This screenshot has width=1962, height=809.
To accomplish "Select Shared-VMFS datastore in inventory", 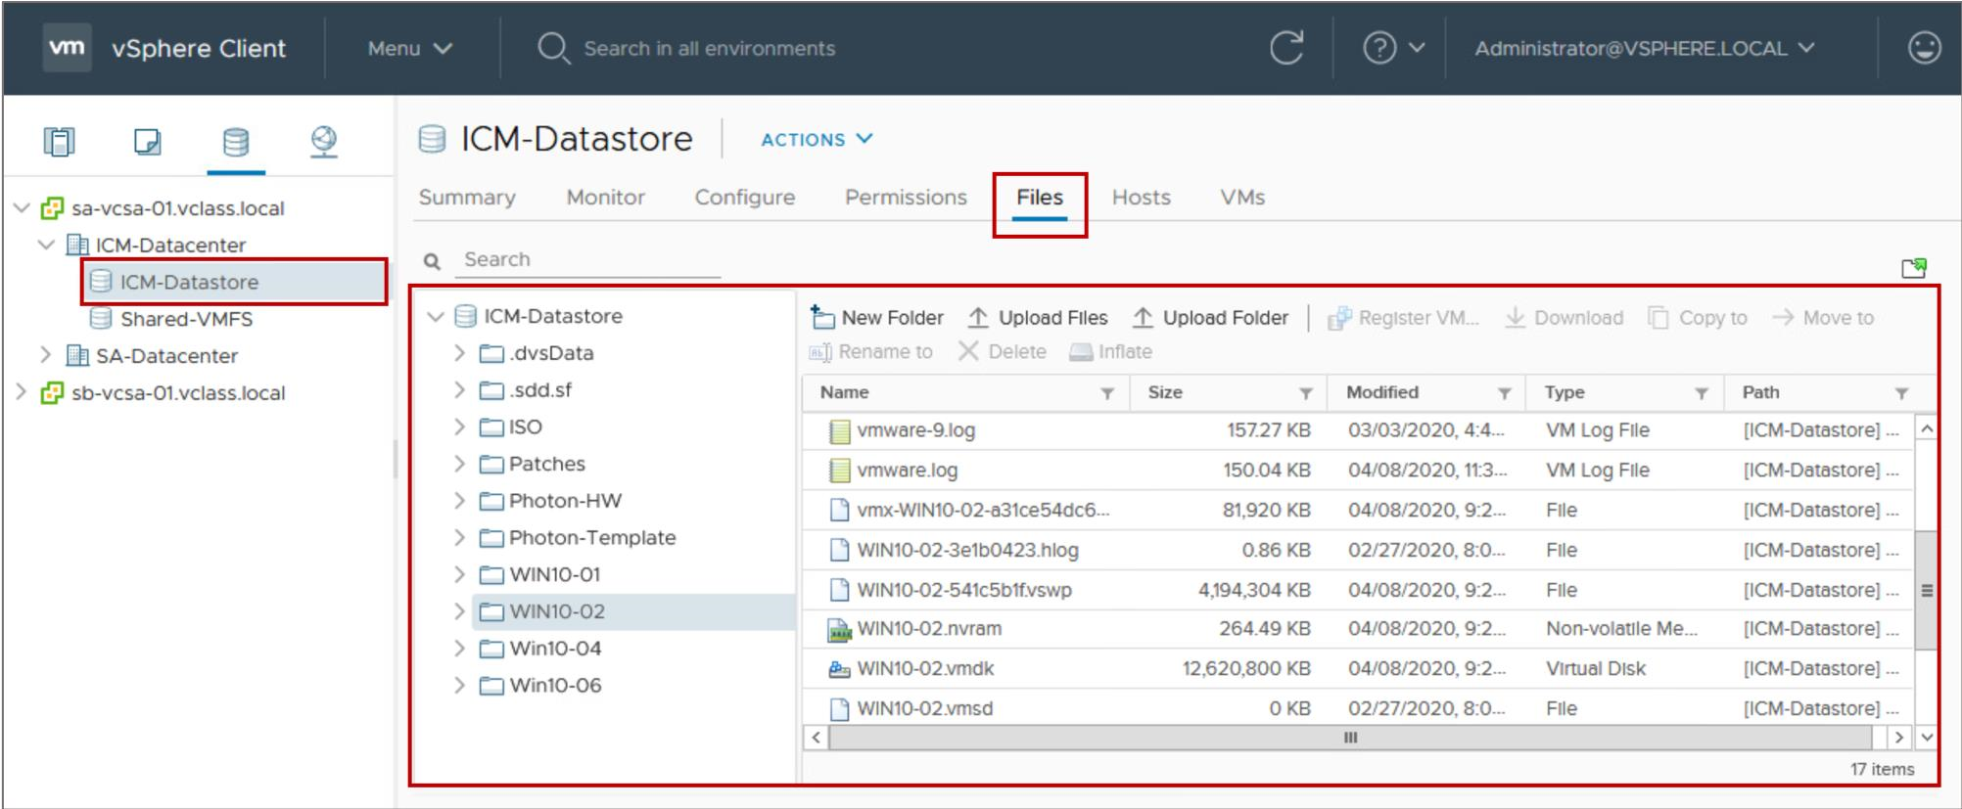I will [186, 319].
